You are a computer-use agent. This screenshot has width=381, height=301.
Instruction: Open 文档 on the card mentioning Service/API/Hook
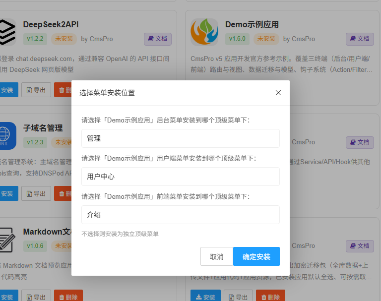click(360, 142)
